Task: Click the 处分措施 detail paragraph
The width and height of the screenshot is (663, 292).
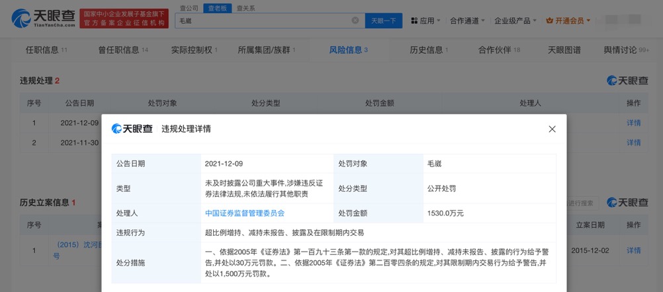Action: 376,262
